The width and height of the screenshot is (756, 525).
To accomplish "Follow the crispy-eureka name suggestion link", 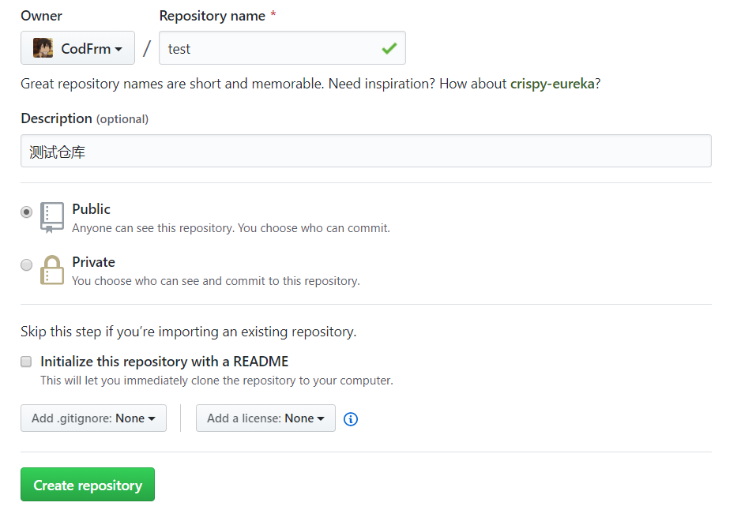I will click(552, 84).
